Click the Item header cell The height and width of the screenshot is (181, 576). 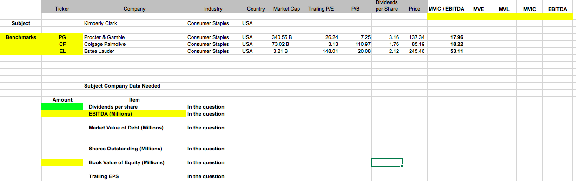[x=134, y=100]
